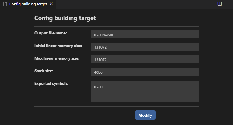Click the 'Max linear memory size:' label

click(57, 58)
